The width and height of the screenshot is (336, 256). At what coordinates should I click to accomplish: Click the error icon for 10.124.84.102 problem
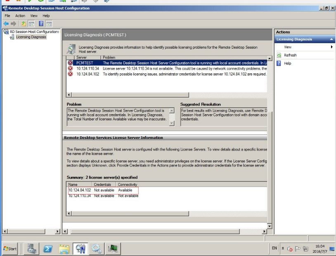point(70,74)
